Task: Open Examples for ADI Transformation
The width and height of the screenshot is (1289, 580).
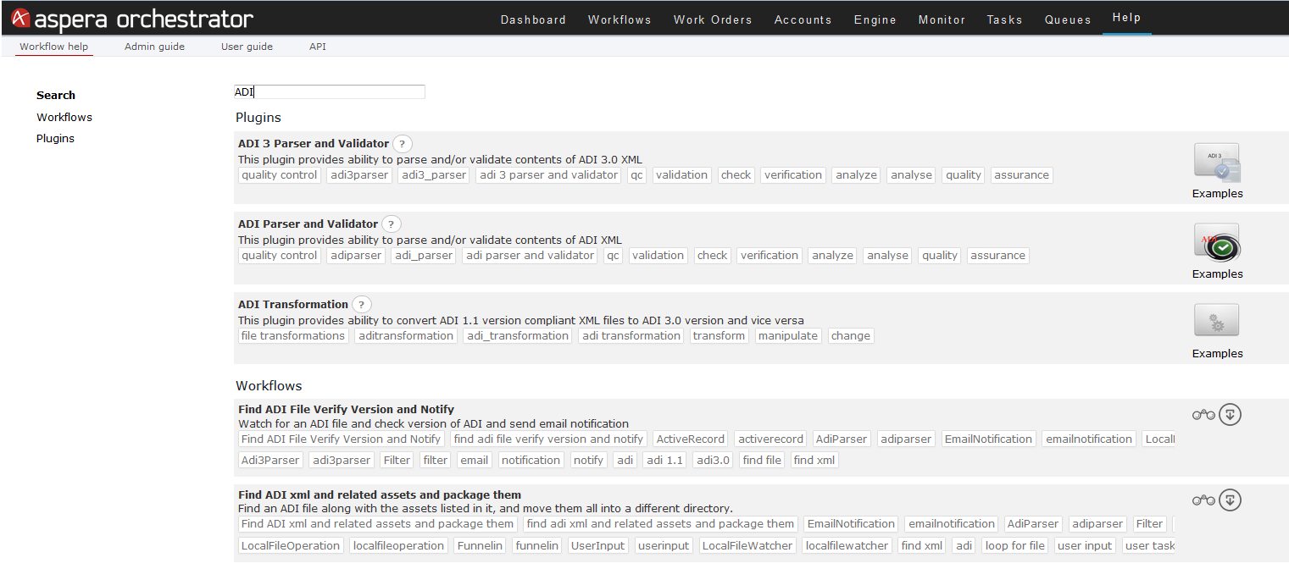Action: [x=1217, y=354]
